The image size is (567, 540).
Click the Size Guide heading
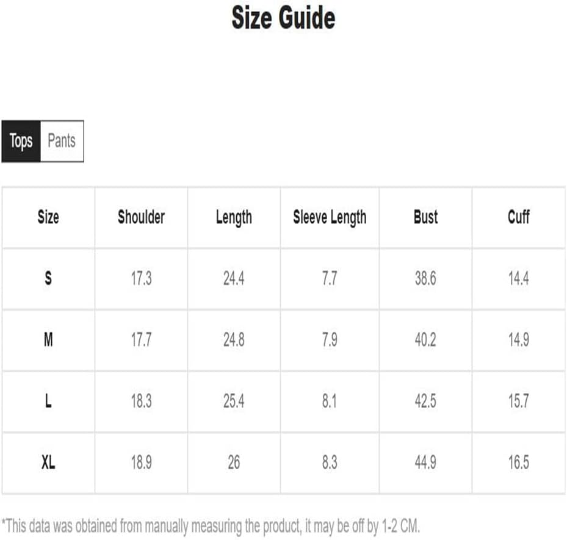[283, 18]
